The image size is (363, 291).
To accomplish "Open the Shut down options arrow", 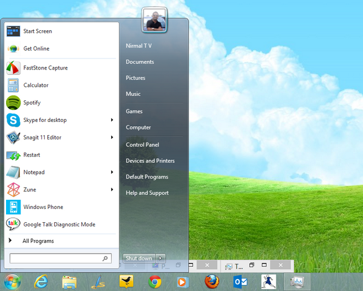I will click(x=160, y=258).
